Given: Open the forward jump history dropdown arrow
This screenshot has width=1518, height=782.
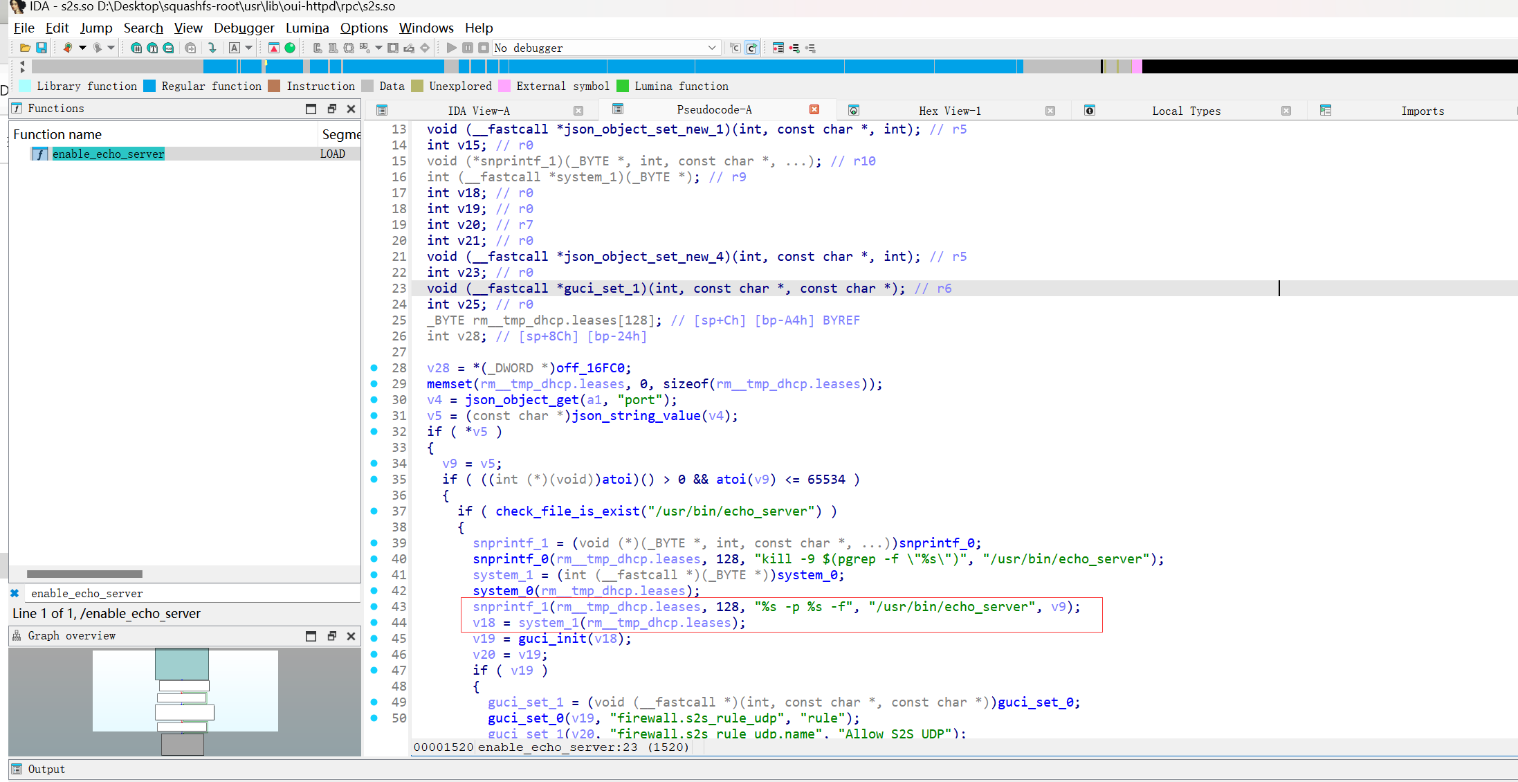Looking at the screenshot, I should pyautogui.click(x=111, y=48).
